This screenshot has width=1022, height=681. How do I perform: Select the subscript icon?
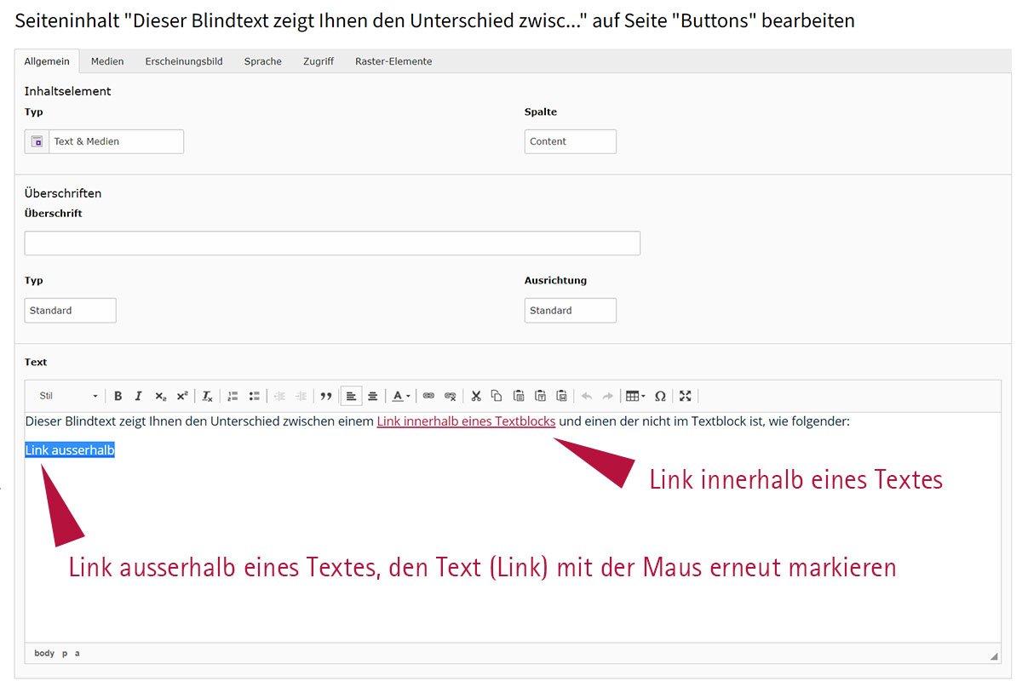(x=159, y=396)
